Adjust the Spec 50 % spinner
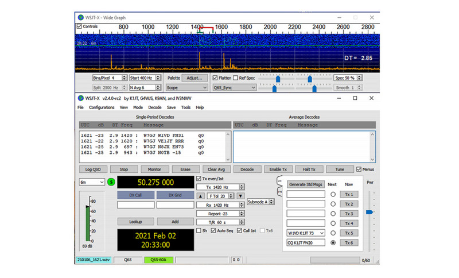Image resolution: width=459 pixels, height=278 pixels. [x=360, y=78]
